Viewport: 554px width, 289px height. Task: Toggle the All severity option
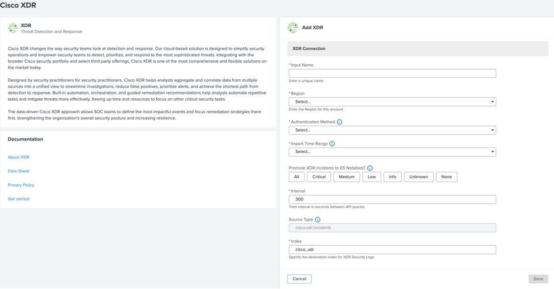click(x=297, y=177)
